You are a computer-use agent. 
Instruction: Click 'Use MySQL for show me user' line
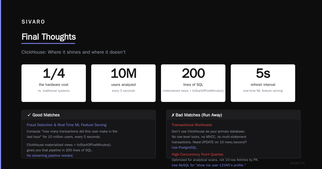pos(209,165)
